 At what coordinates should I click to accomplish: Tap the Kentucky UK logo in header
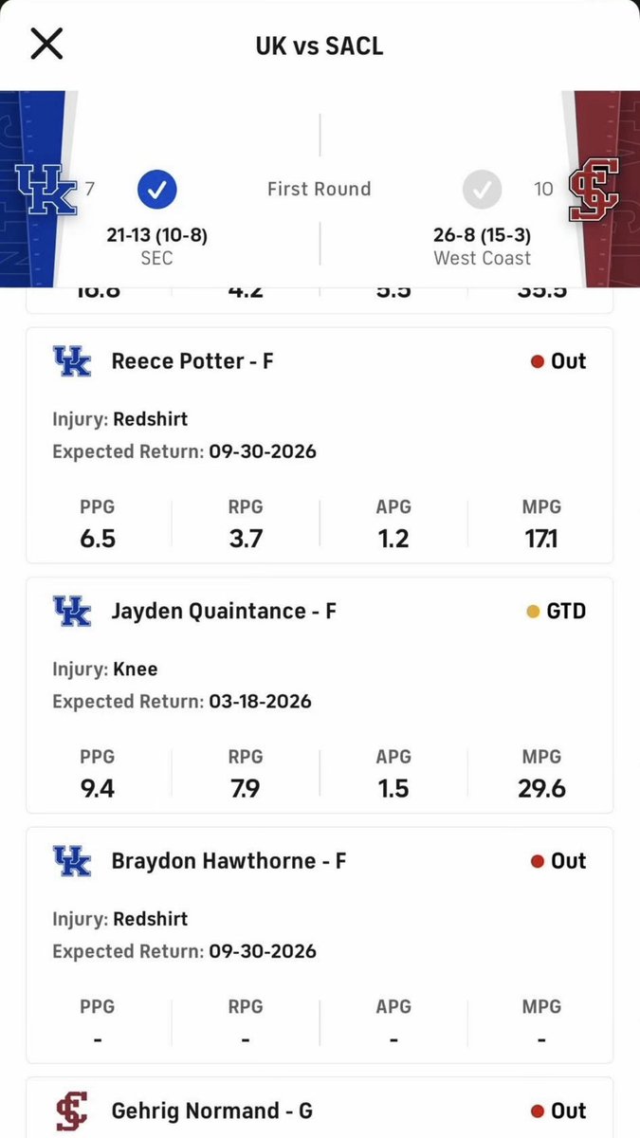[x=46, y=189]
